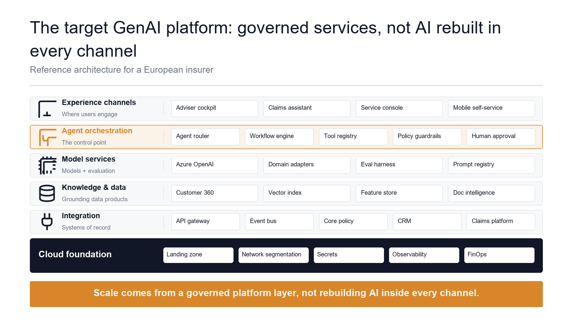Pick the Azure OpenAI box
573x322 pixels.
pyautogui.click(x=214, y=165)
